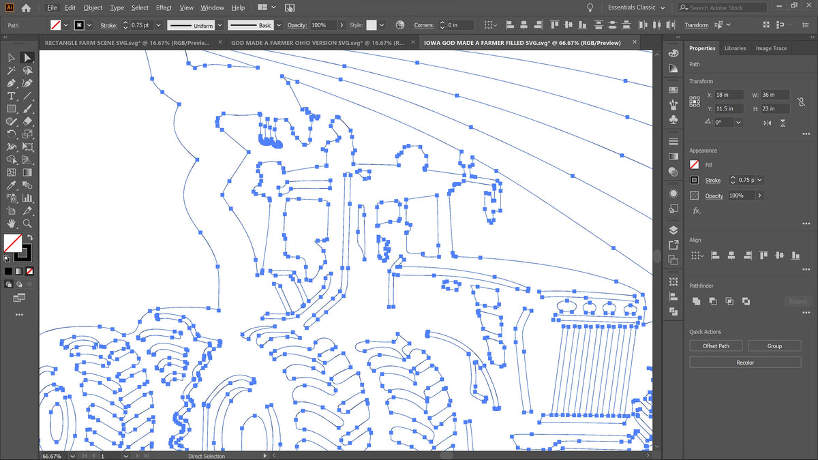Select the Curvature tool

point(27,83)
